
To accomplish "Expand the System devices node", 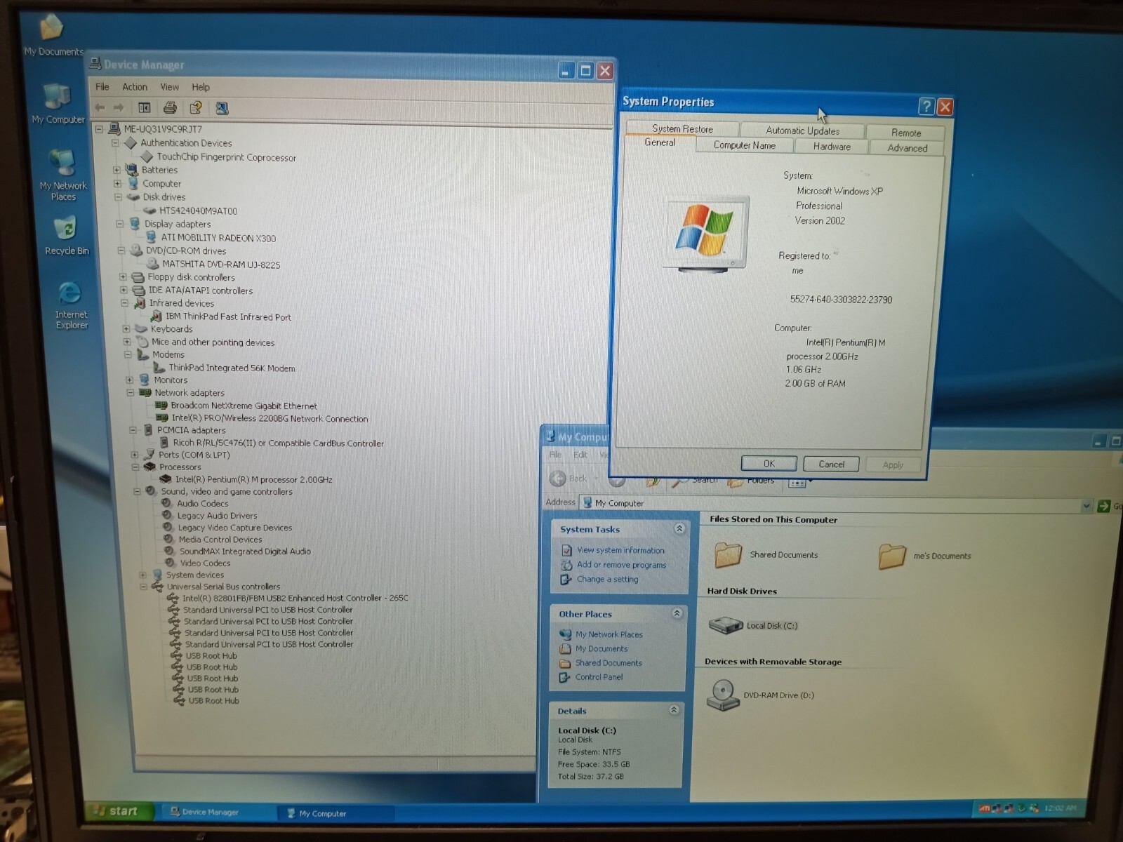I will (142, 575).
